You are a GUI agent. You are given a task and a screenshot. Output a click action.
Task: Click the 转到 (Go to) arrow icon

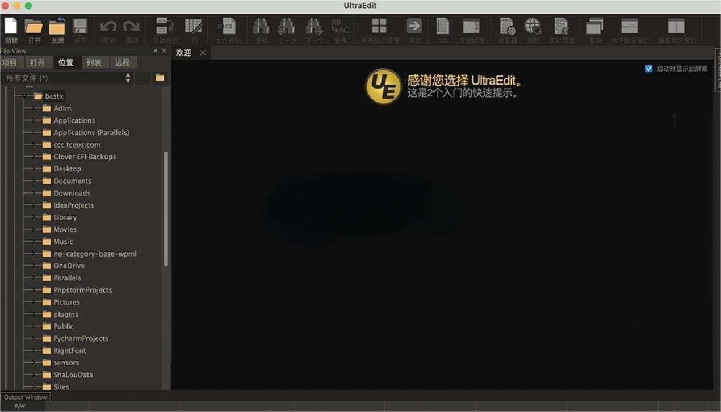tap(414, 26)
